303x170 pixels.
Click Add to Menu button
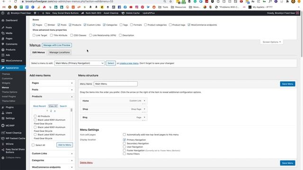click(x=64, y=145)
